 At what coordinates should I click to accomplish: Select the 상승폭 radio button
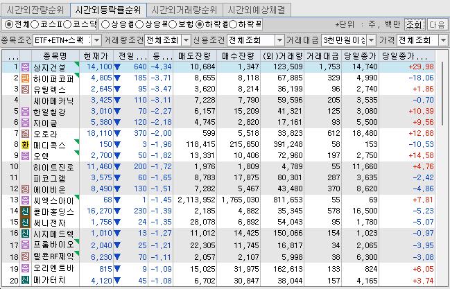tap(139, 25)
